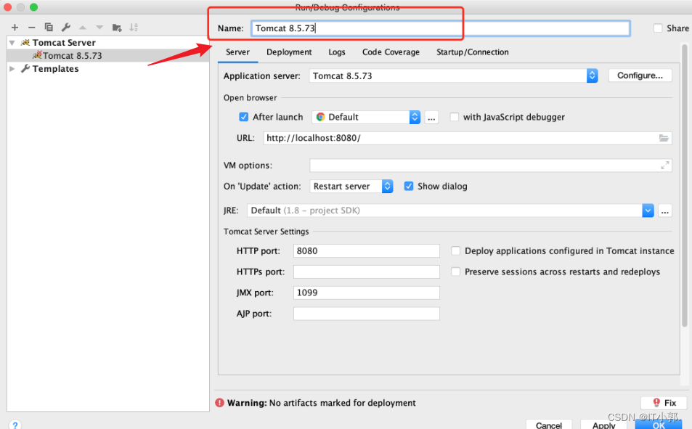Screen dimensions: 692x429
Task: Uncheck After launch checkbox
Action: 243,117
